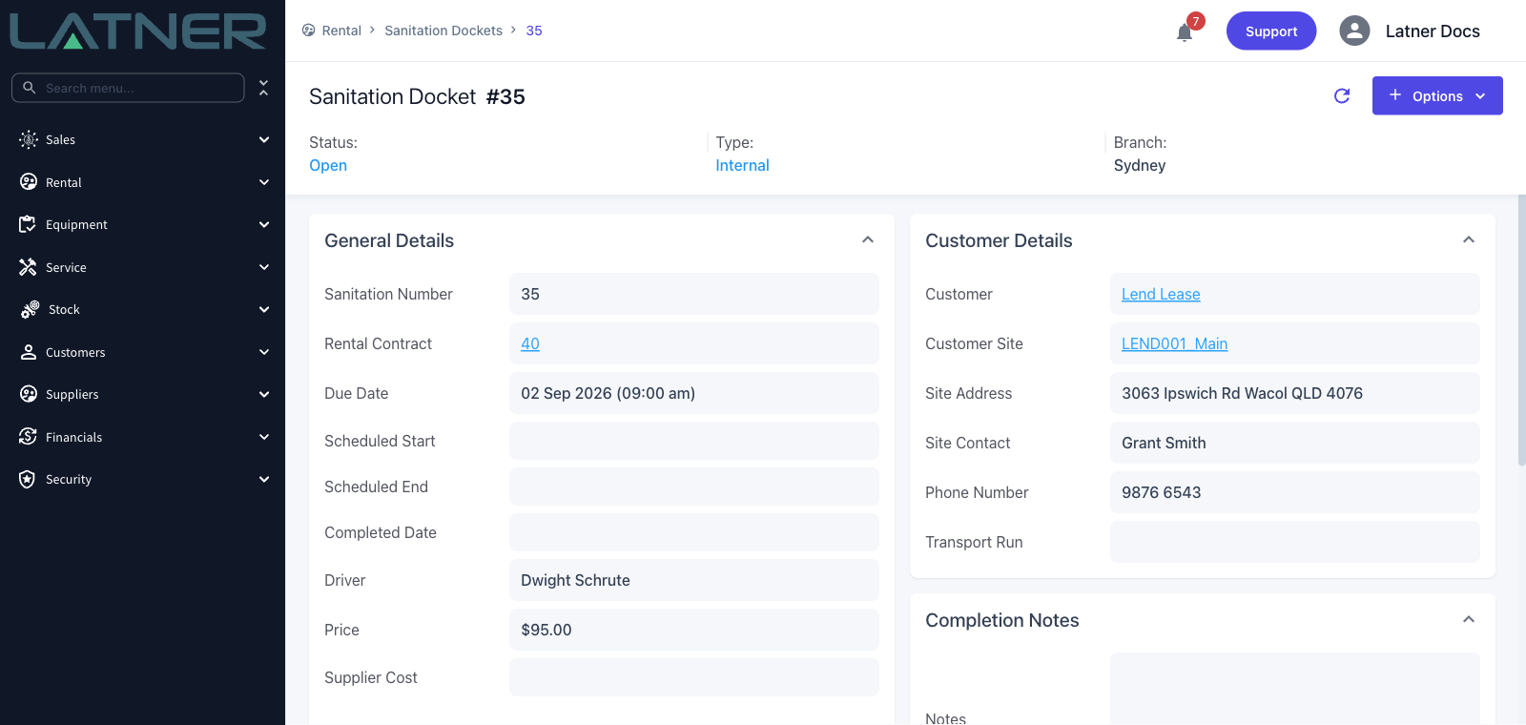Open the Stock menu item
Viewport: 1526px width, 725px height.
[x=143, y=309]
